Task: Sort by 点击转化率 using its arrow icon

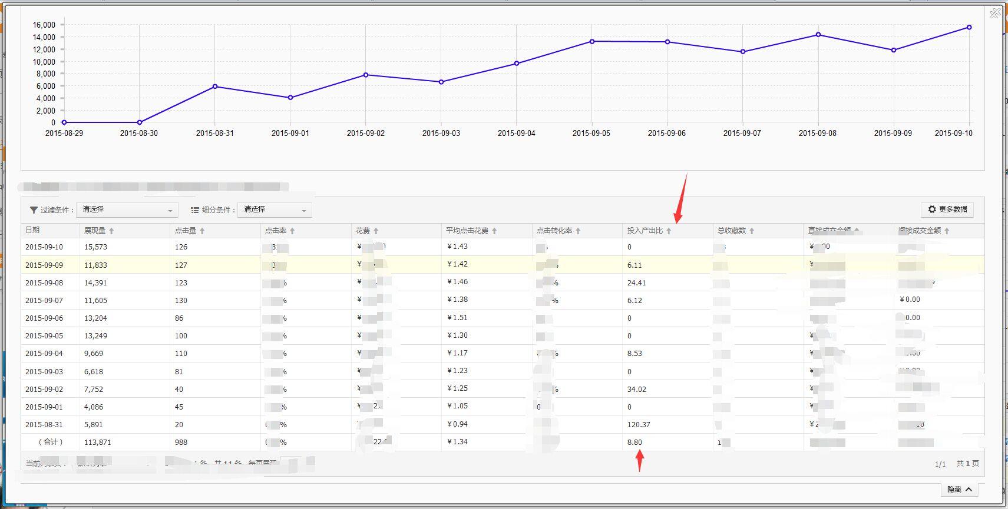Action: (x=578, y=231)
